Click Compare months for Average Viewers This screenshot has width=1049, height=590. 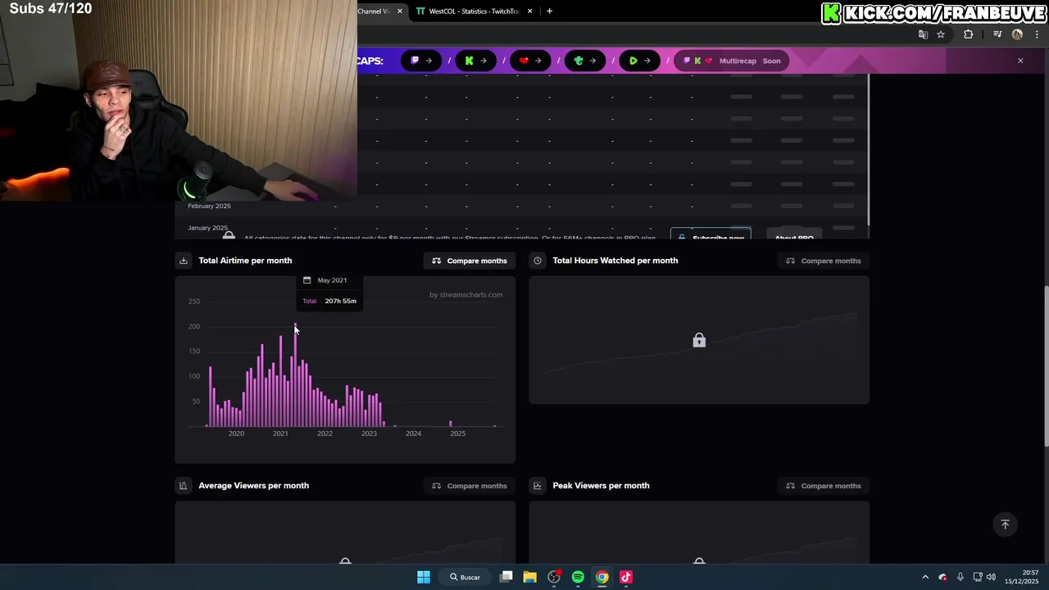470,486
